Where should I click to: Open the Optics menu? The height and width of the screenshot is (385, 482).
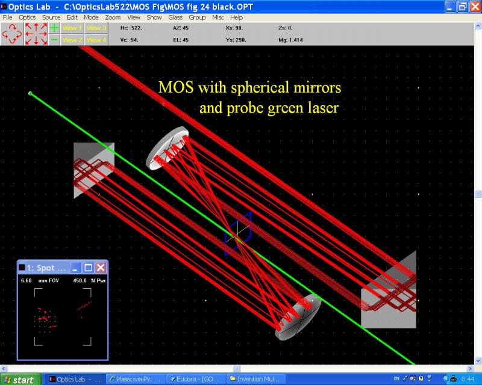(27, 17)
